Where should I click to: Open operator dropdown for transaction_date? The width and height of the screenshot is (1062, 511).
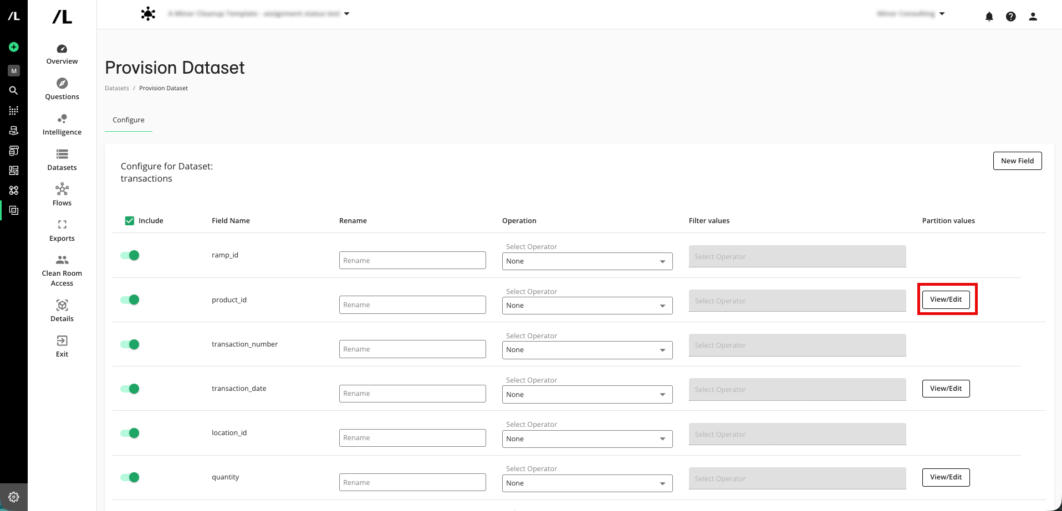click(587, 395)
